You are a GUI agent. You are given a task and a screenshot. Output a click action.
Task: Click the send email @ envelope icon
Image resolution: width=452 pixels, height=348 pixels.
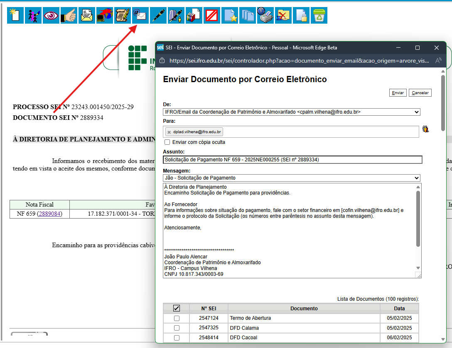(x=140, y=16)
